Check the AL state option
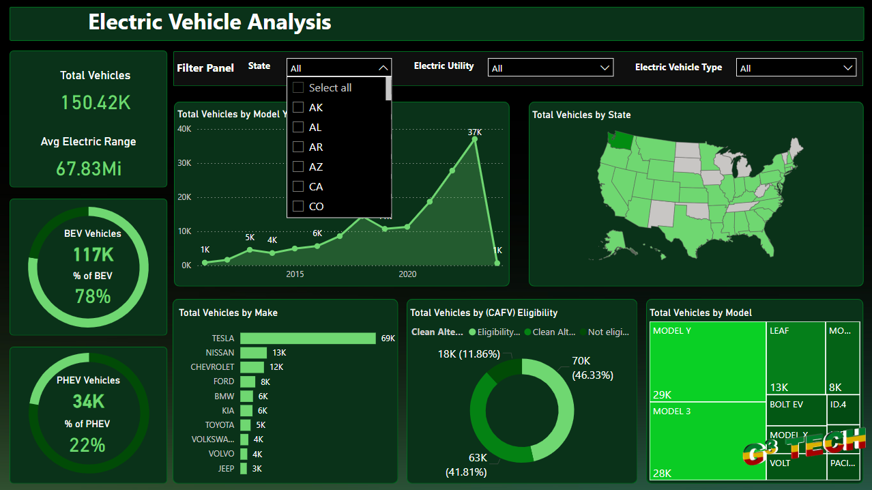872x490 pixels. [x=297, y=127]
